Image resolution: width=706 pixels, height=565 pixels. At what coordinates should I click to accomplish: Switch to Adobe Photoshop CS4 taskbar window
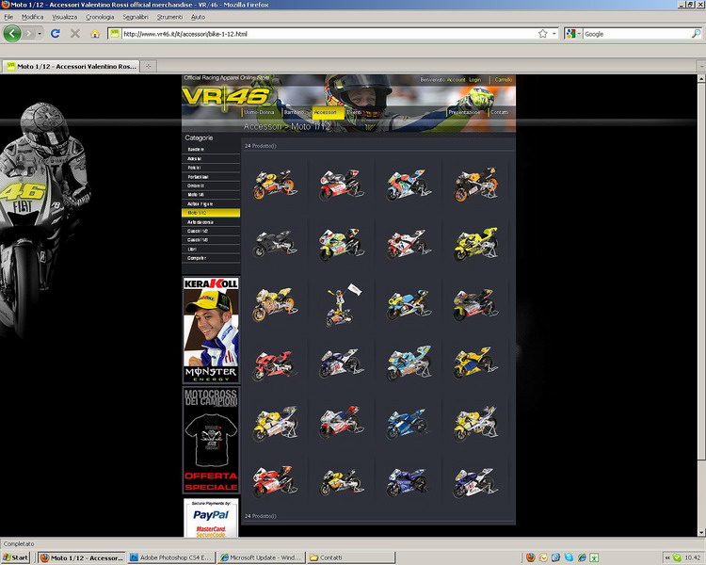point(171,557)
